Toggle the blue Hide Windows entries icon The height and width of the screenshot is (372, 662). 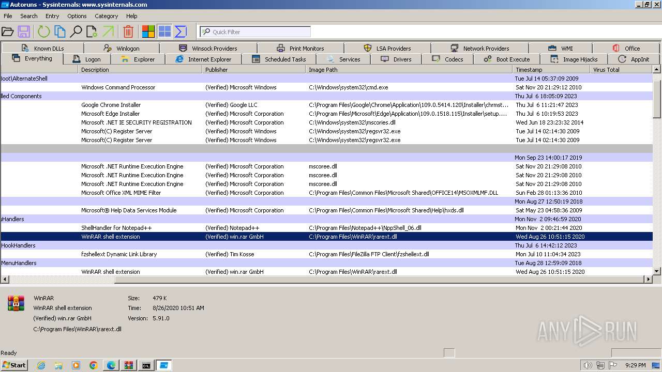point(164,32)
